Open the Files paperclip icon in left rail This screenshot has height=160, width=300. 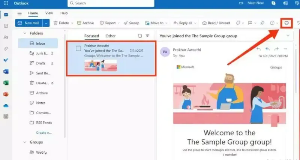point(6,49)
